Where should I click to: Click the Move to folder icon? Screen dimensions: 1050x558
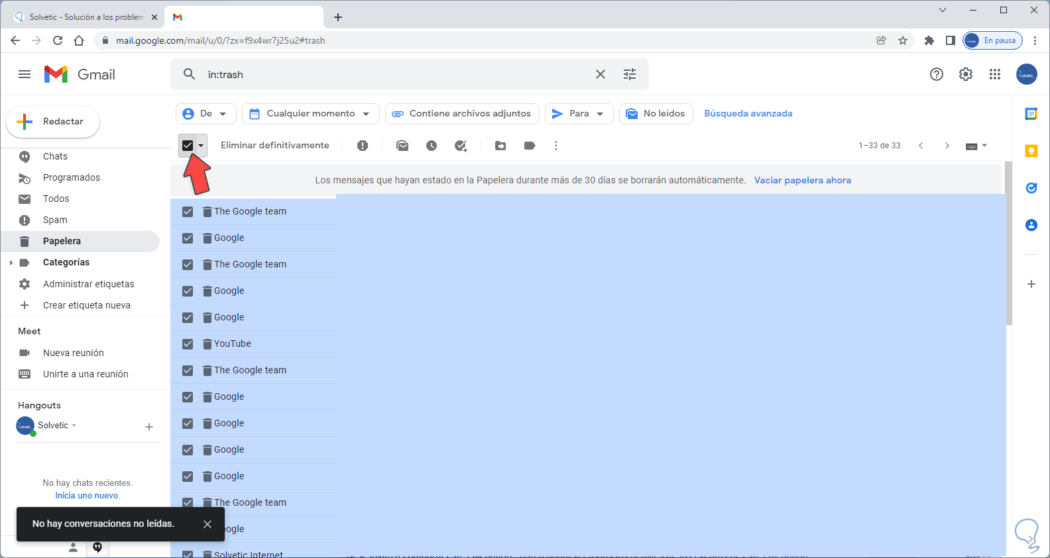pos(500,146)
